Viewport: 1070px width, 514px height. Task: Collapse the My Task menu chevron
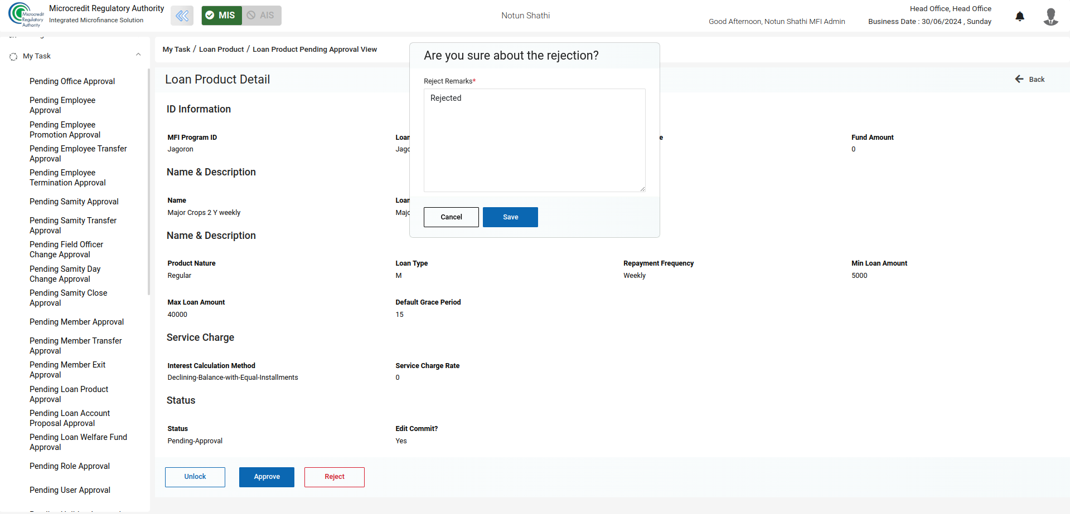138,55
